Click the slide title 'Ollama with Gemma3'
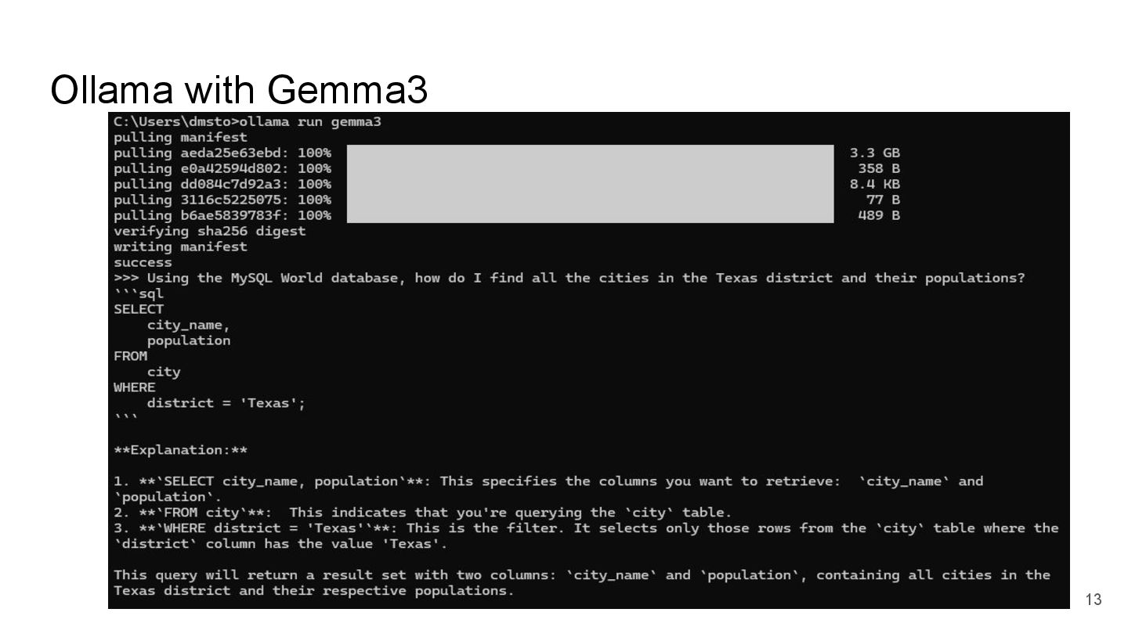The height and width of the screenshot is (634, 1128). (239, 90)
